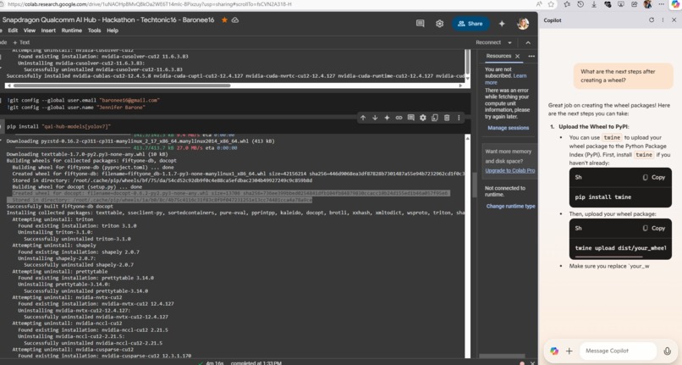Click the notebook title text
Screen dimensions: 682x365
coord(108,20)
